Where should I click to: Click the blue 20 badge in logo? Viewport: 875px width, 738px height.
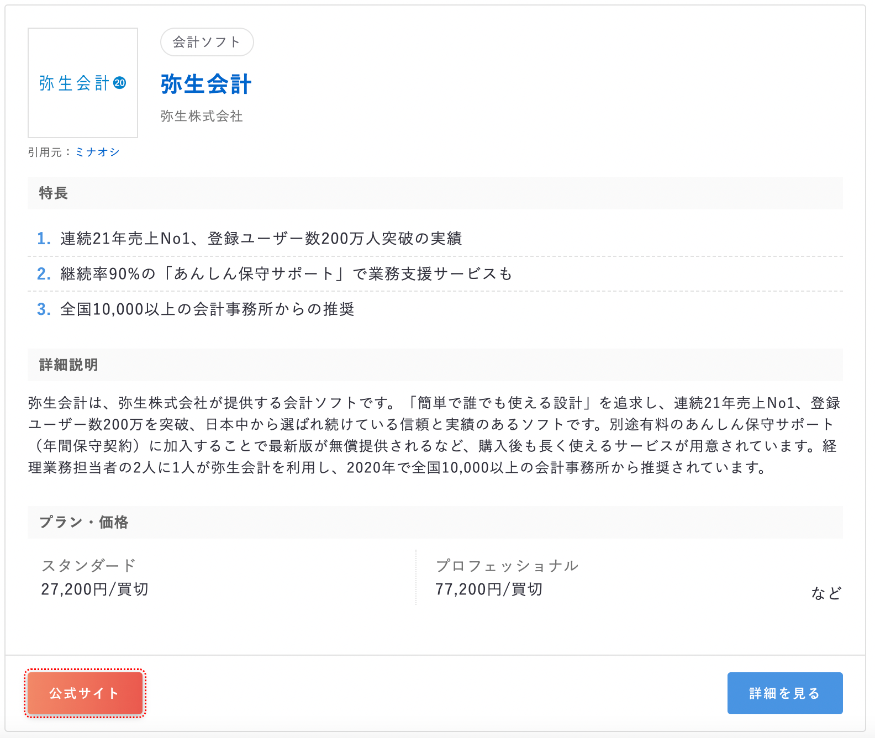coord(120,83)
